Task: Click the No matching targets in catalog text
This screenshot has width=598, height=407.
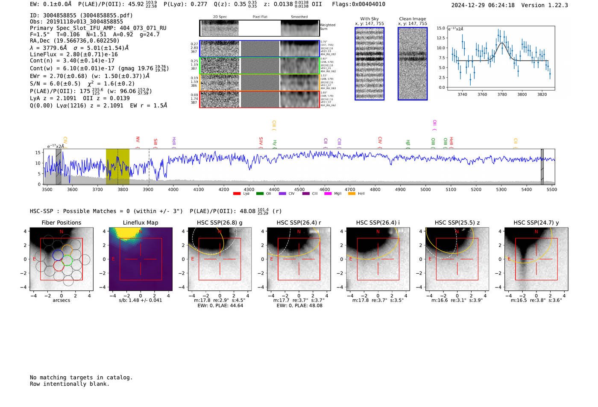Action: pos(81,378)
